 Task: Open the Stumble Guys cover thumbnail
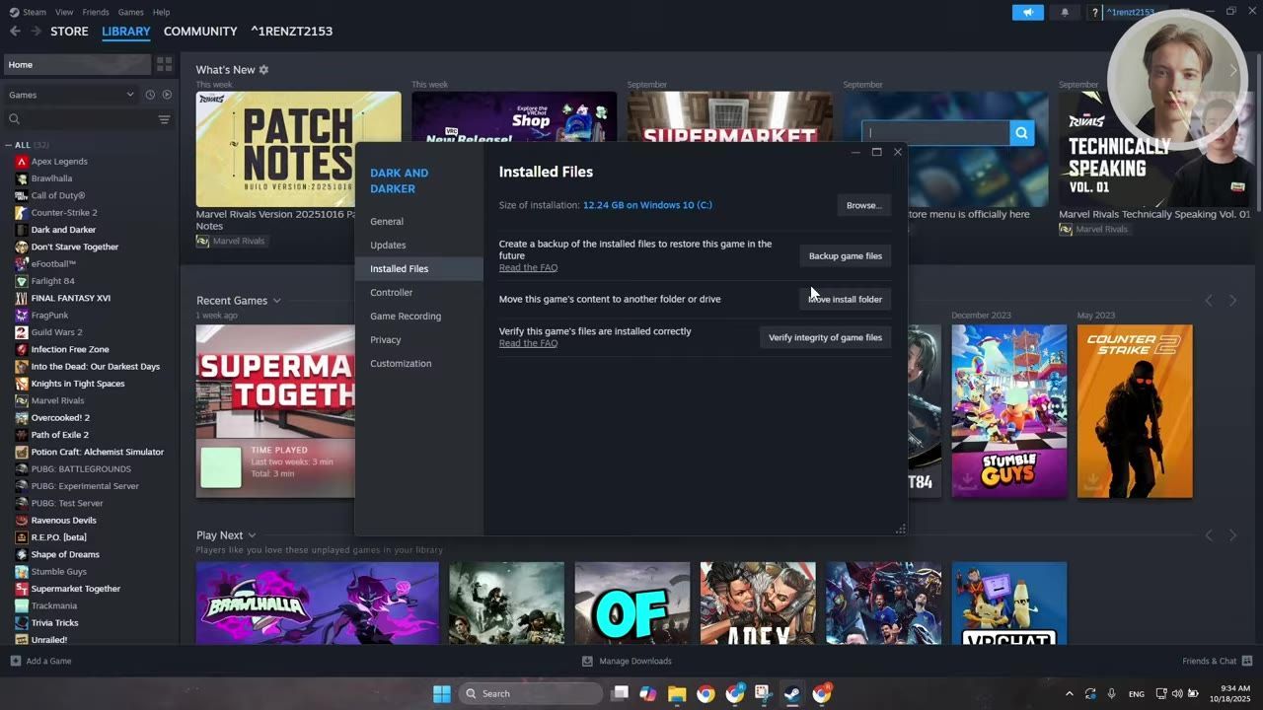coord(1009,411)
